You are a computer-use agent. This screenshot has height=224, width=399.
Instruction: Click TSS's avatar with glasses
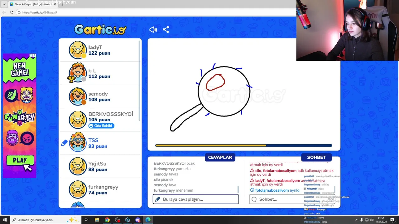click(x=78, y=142)
